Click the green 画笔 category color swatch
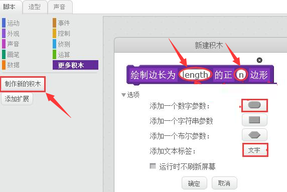 coord(4,55)
